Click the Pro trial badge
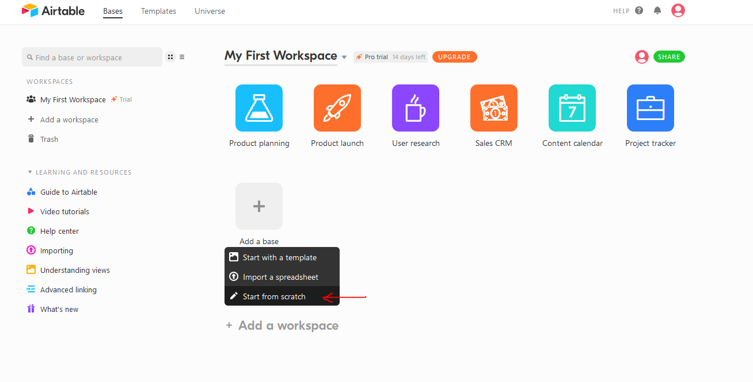Screen dimensions: 753x382 coord(372,57)
